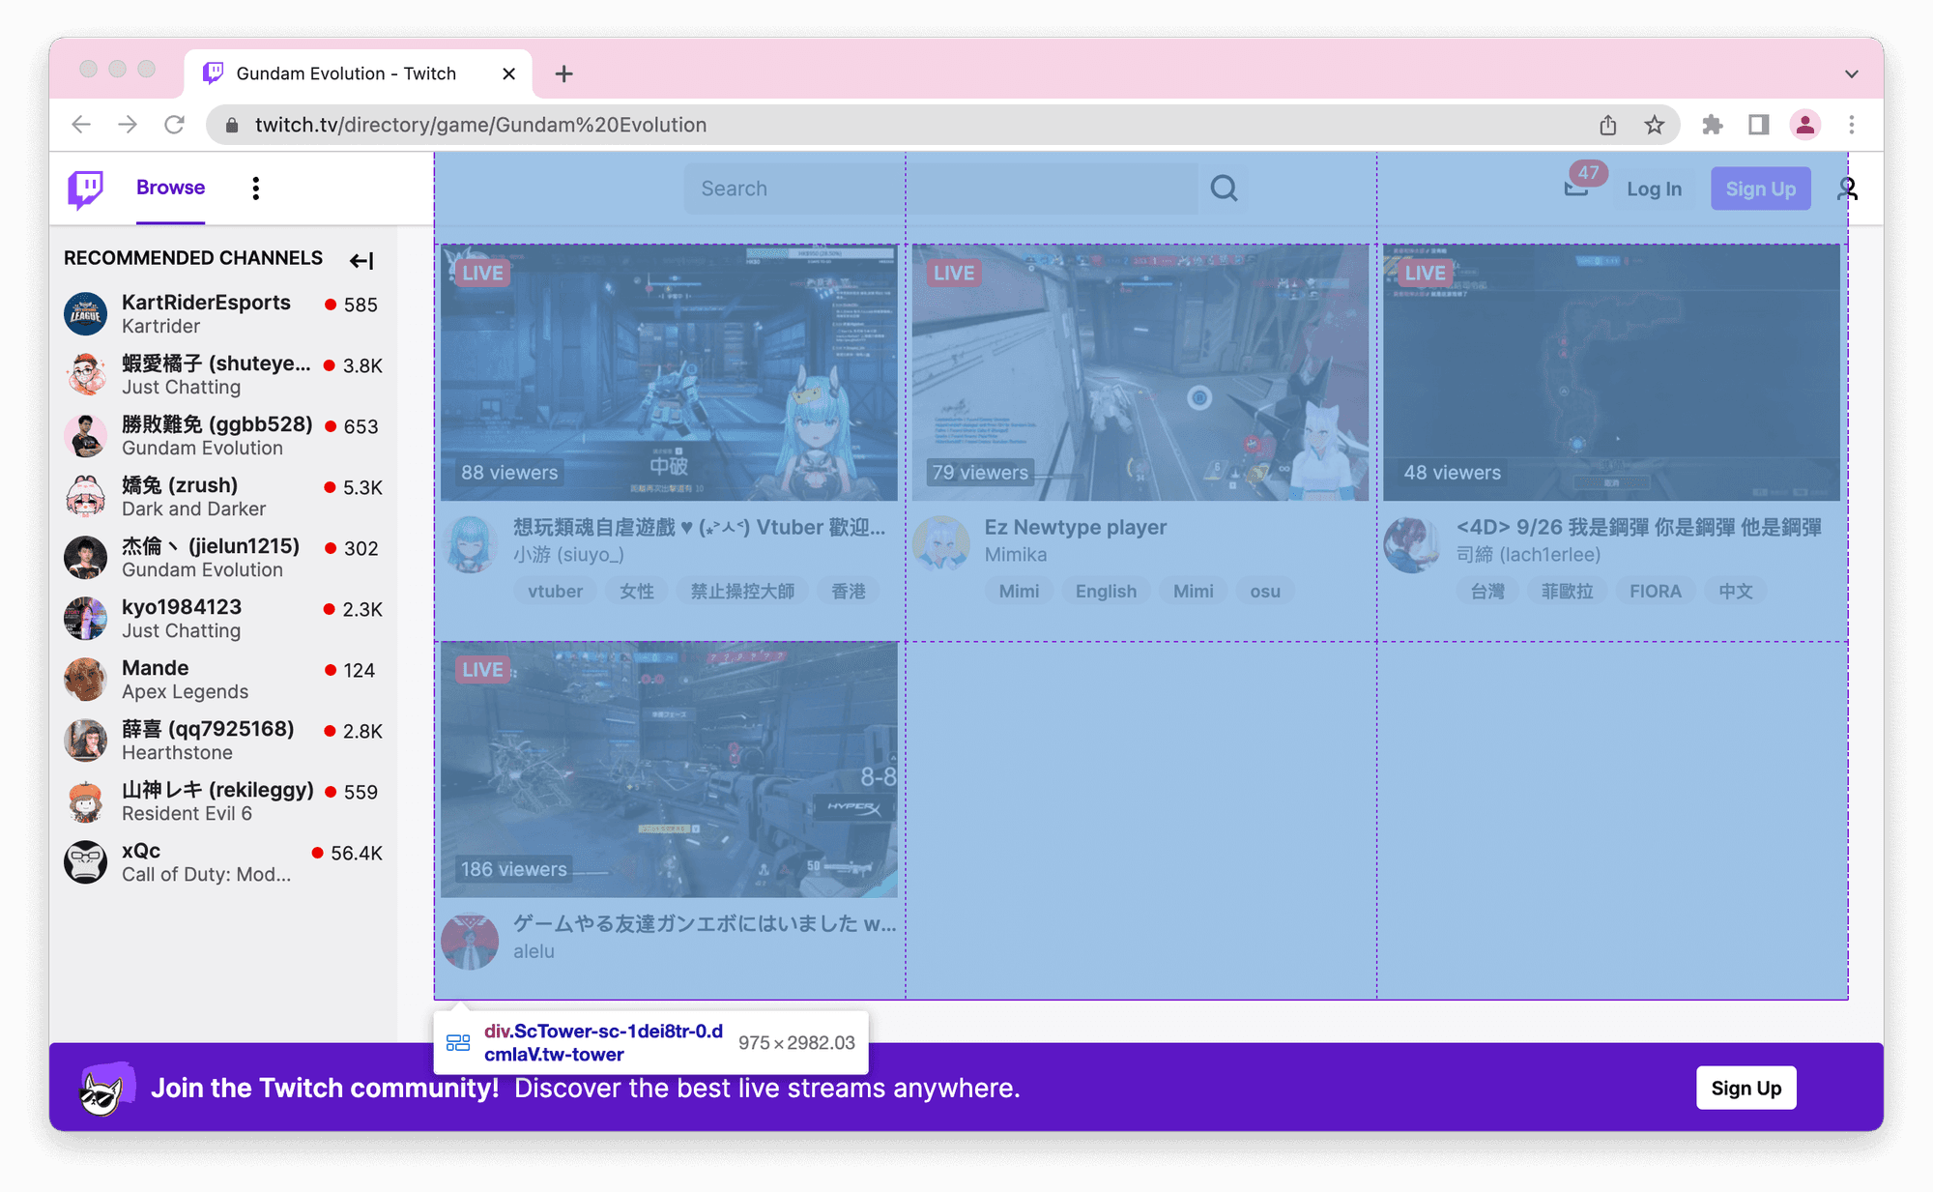
Task: Open the Prime loot notifications icon
Action: click(1577, 187)
